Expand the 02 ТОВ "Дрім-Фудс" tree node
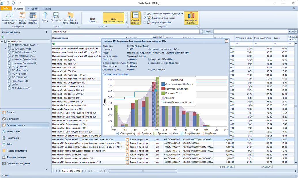Screen dimensions: 298x178 tap(5, 49)
